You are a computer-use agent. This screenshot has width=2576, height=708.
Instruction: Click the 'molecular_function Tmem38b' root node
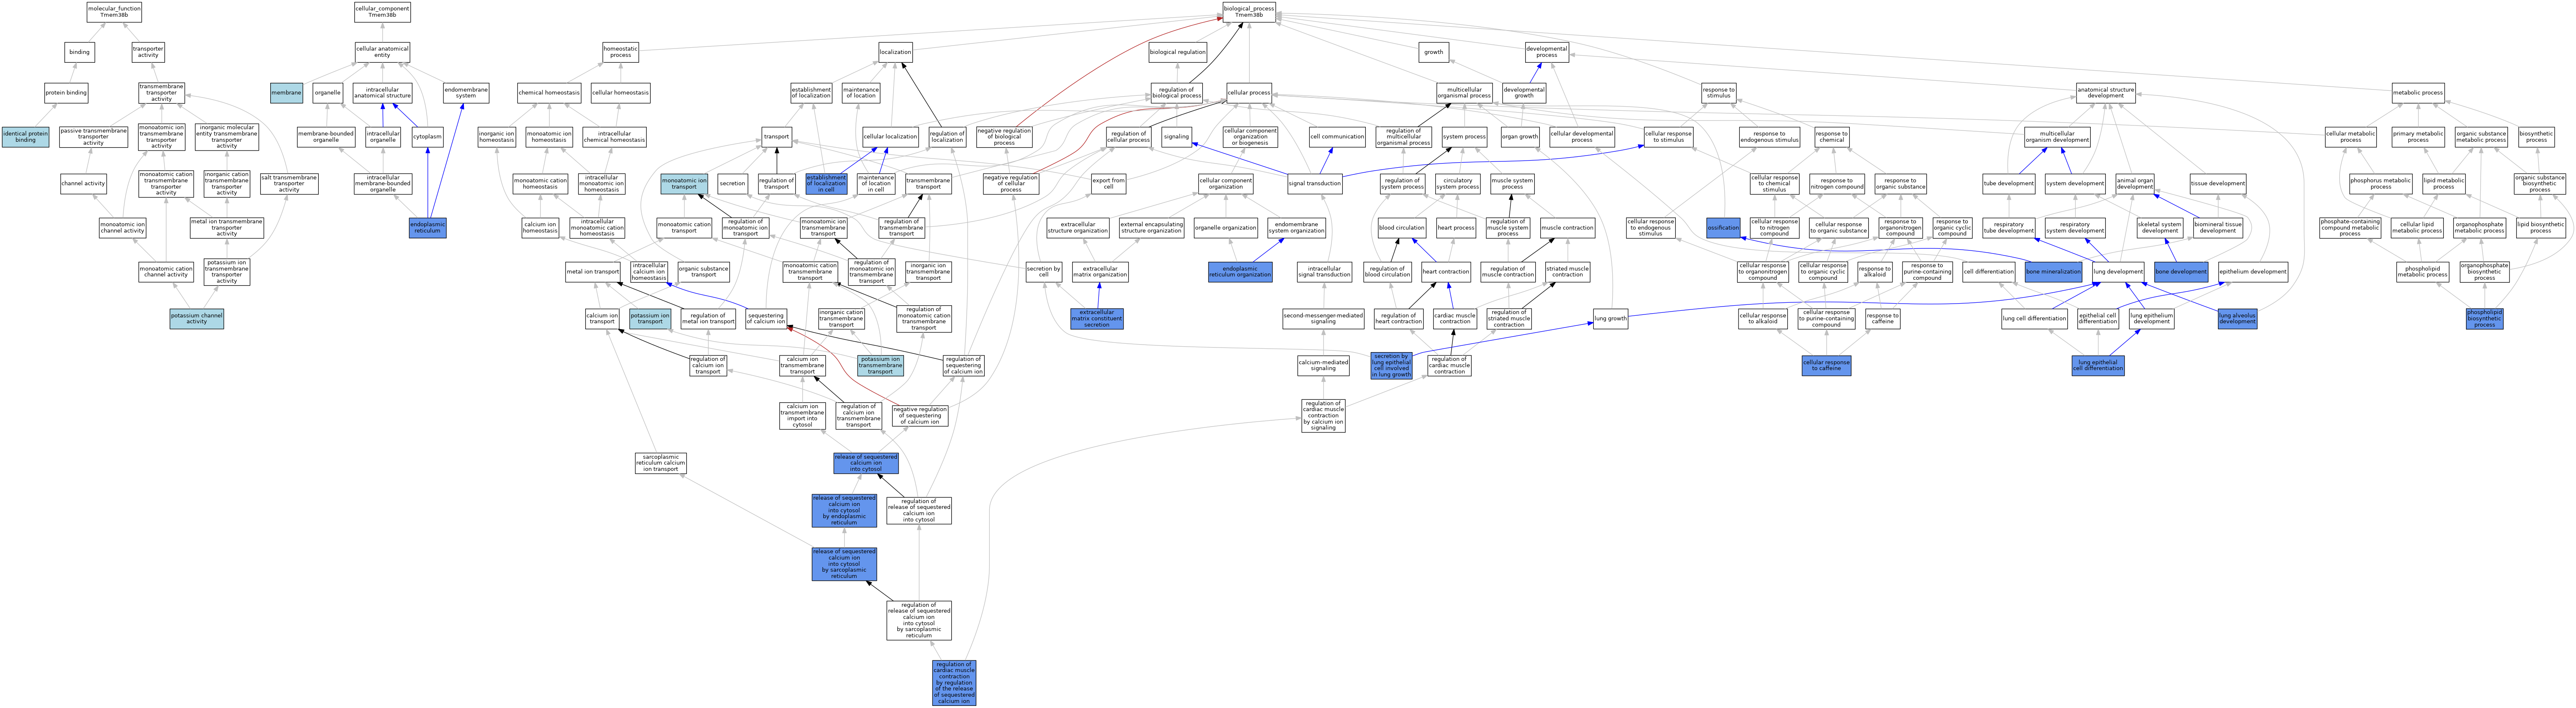pyautogui.click(x=114, y=12)
